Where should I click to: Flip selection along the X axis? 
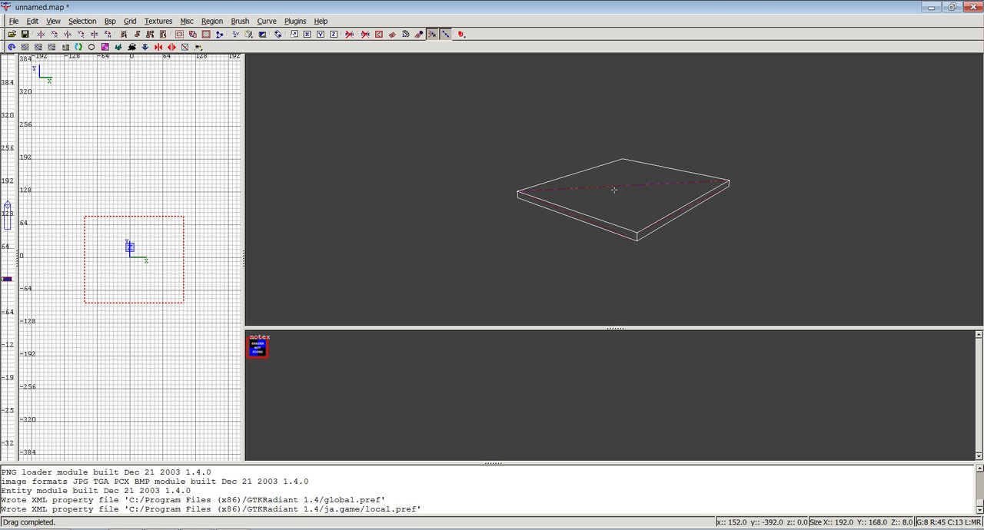click(x=41, y=35)
